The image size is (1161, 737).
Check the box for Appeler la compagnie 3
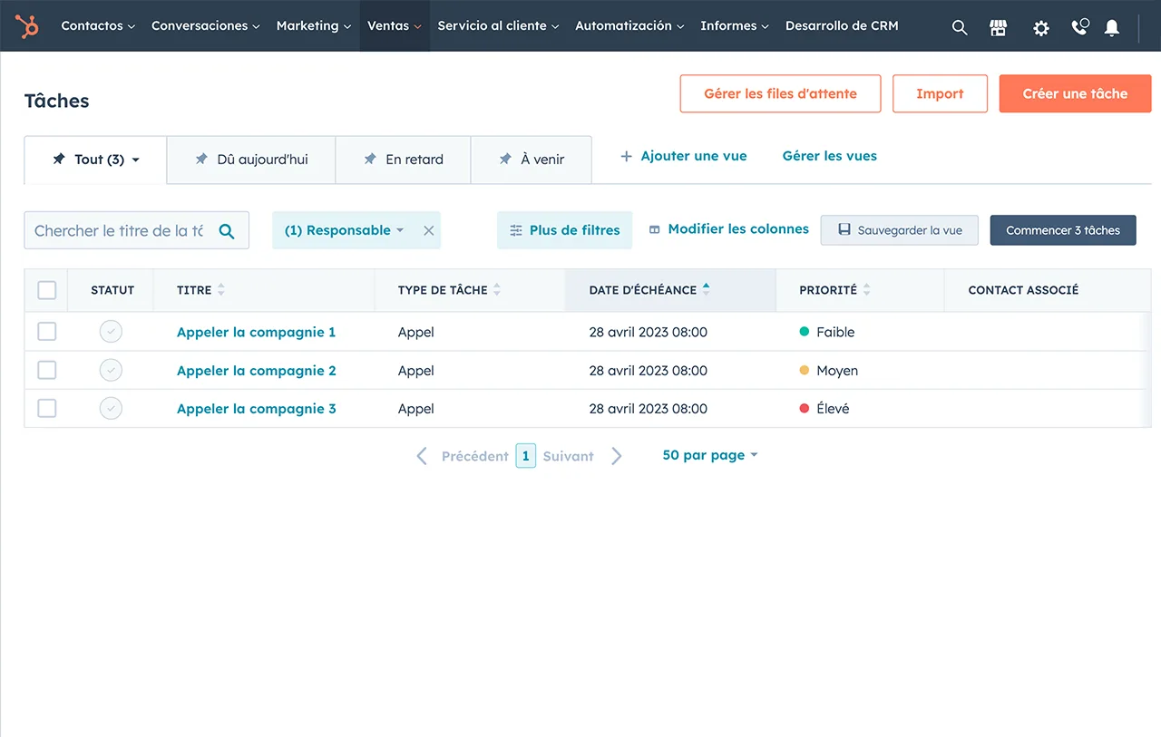point(47,408)
